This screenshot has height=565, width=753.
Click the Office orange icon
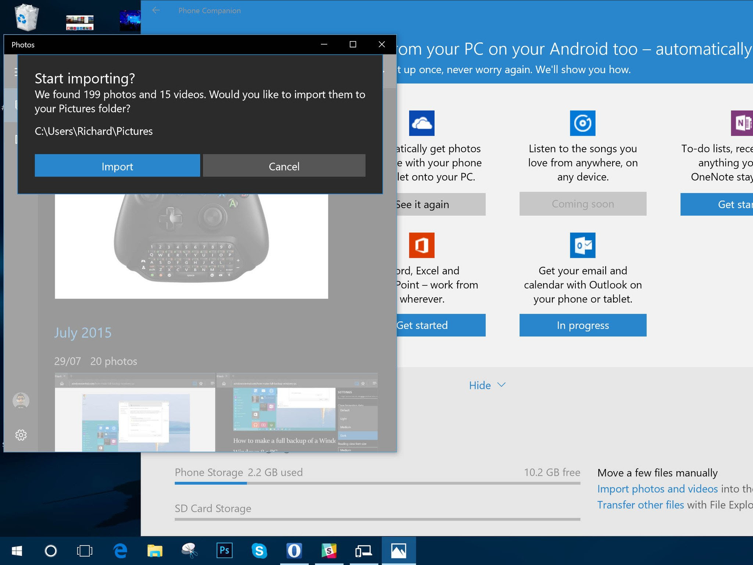coord(421,245)
